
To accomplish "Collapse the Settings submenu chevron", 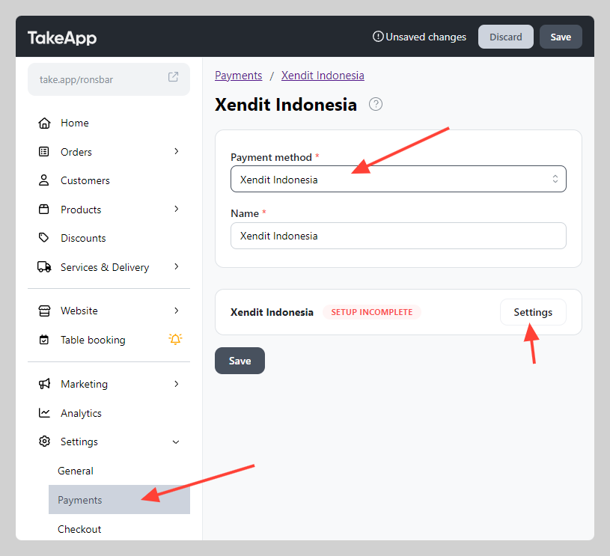I will click(176, 442).
